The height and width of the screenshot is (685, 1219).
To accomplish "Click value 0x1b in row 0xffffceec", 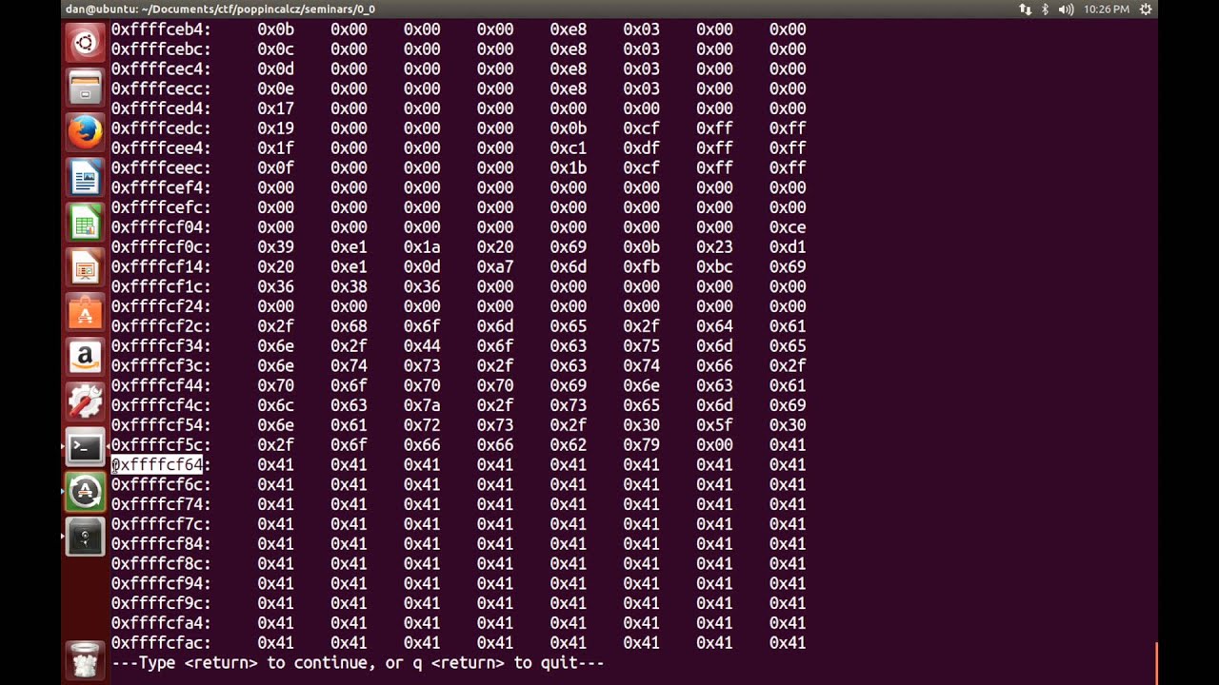I will (568, 167).
